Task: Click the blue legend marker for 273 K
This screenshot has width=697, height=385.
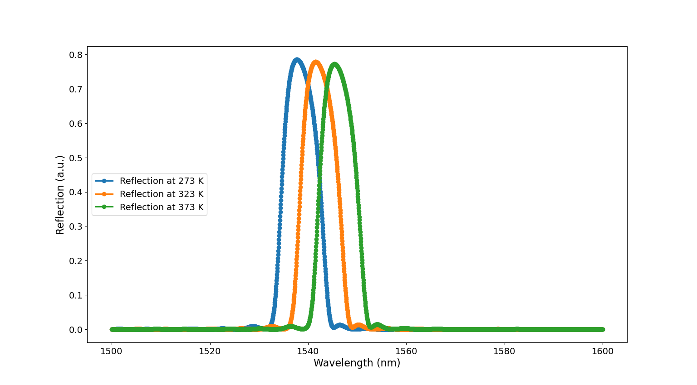Action: click(104, 181)
